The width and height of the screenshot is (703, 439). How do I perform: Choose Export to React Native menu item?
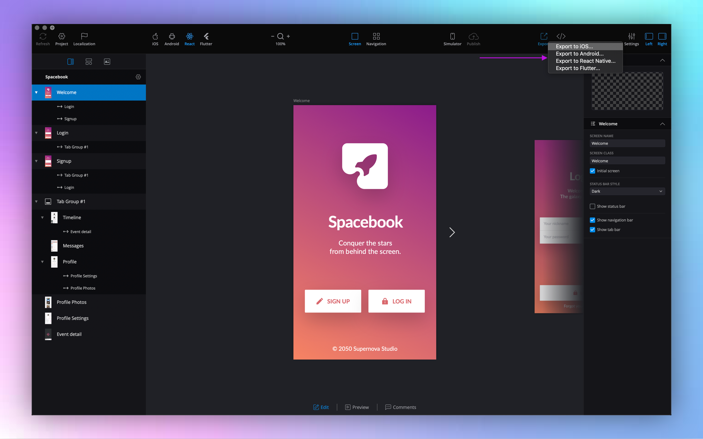pyautogui.click(x=585, y=61)
